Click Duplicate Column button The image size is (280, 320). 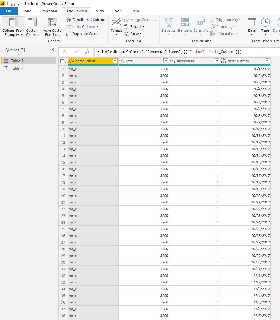point(84,34)
